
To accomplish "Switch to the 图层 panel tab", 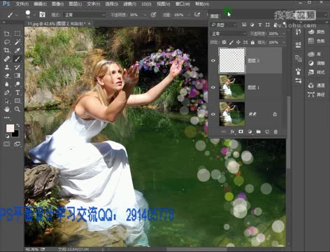I will coord(215,16).
